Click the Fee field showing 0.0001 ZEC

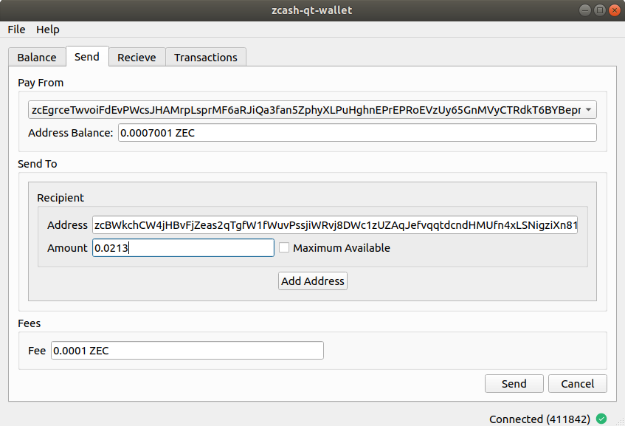(187, 351)
